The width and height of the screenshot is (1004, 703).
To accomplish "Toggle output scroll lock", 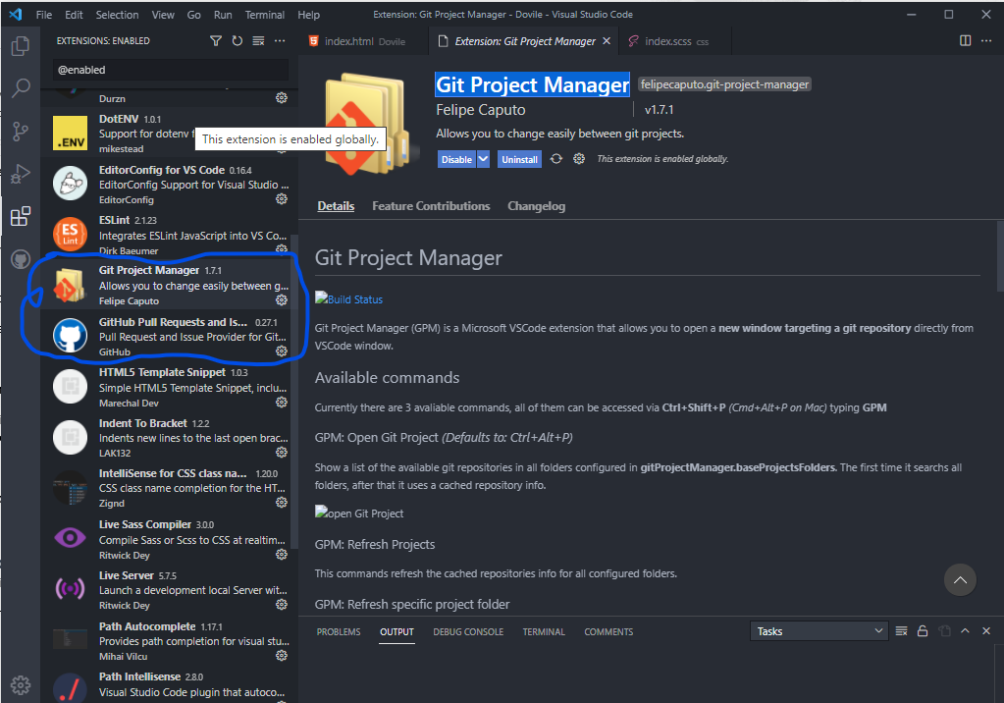I will tap(922, 631).
